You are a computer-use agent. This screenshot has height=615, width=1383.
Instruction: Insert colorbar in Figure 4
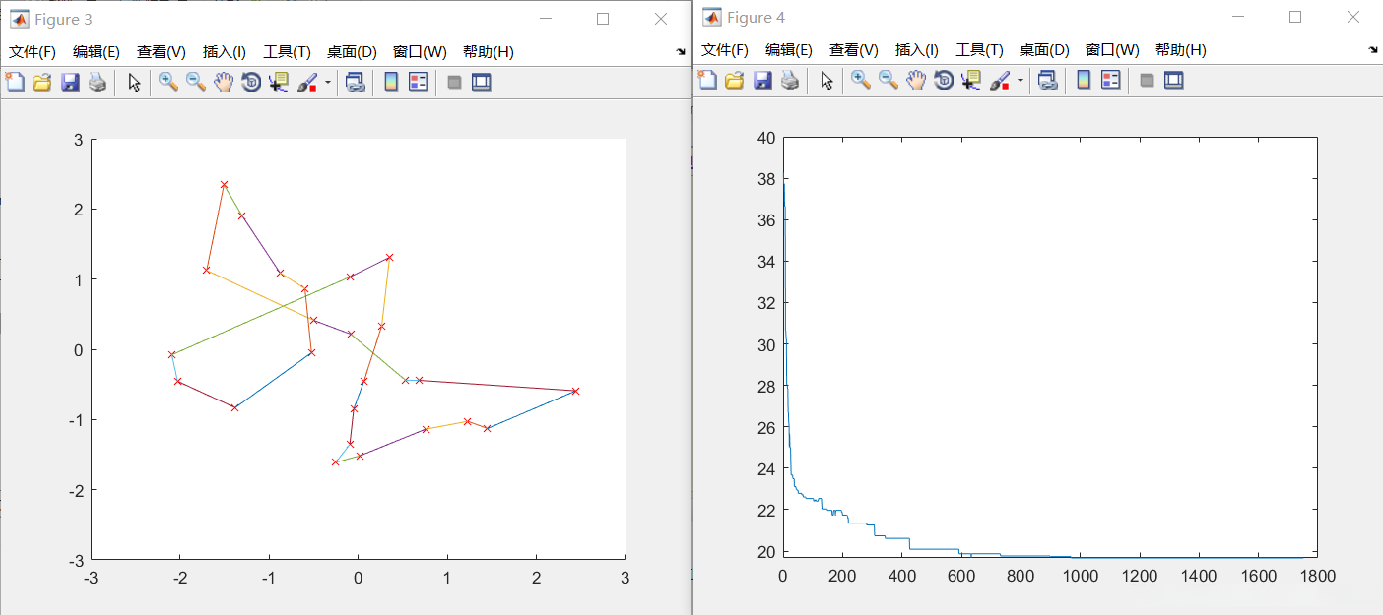(1084, 82)
